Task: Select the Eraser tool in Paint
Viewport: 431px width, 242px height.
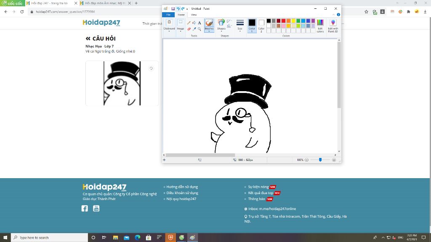Action: tap(189, 29)
